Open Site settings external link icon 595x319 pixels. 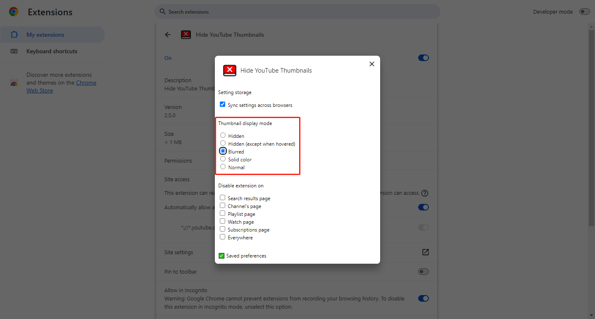(x=425, y=252)
